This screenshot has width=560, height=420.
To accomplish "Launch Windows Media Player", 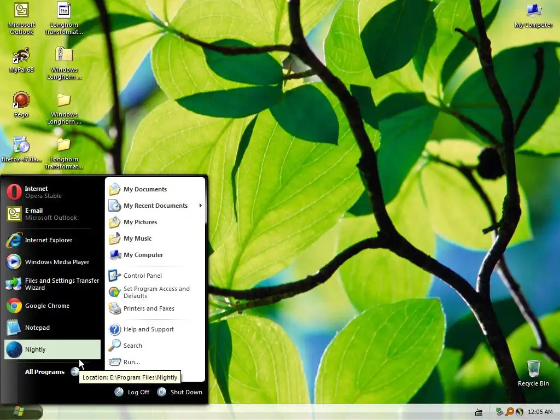I will pos(52,262).
